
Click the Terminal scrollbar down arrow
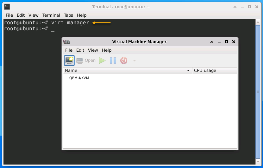coord(258,162)
